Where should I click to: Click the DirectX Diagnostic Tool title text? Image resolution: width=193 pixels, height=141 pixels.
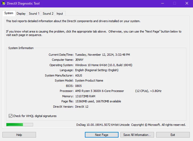coord(23,3)
